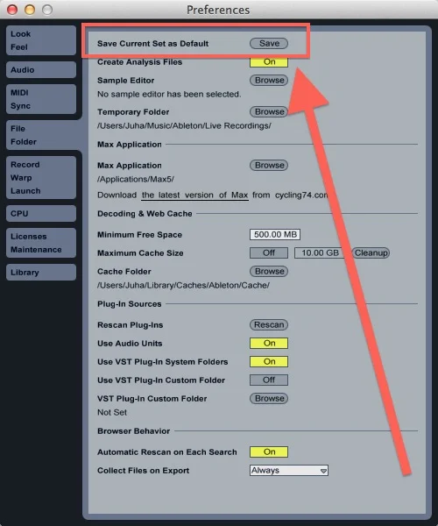The width and height of the screenshot is (438, 526).
Task: Open the Record Warp Launch tab
Action: pyautogui.click(x=41, y=177)
